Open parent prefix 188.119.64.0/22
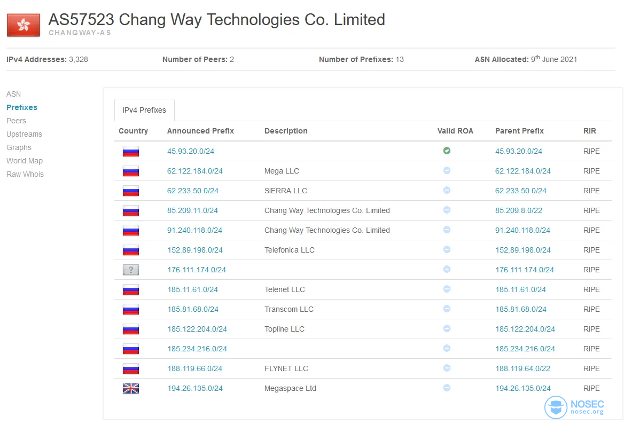Viewport: 632px width, 432px height. pyautogui.click(x=523, y=368)
